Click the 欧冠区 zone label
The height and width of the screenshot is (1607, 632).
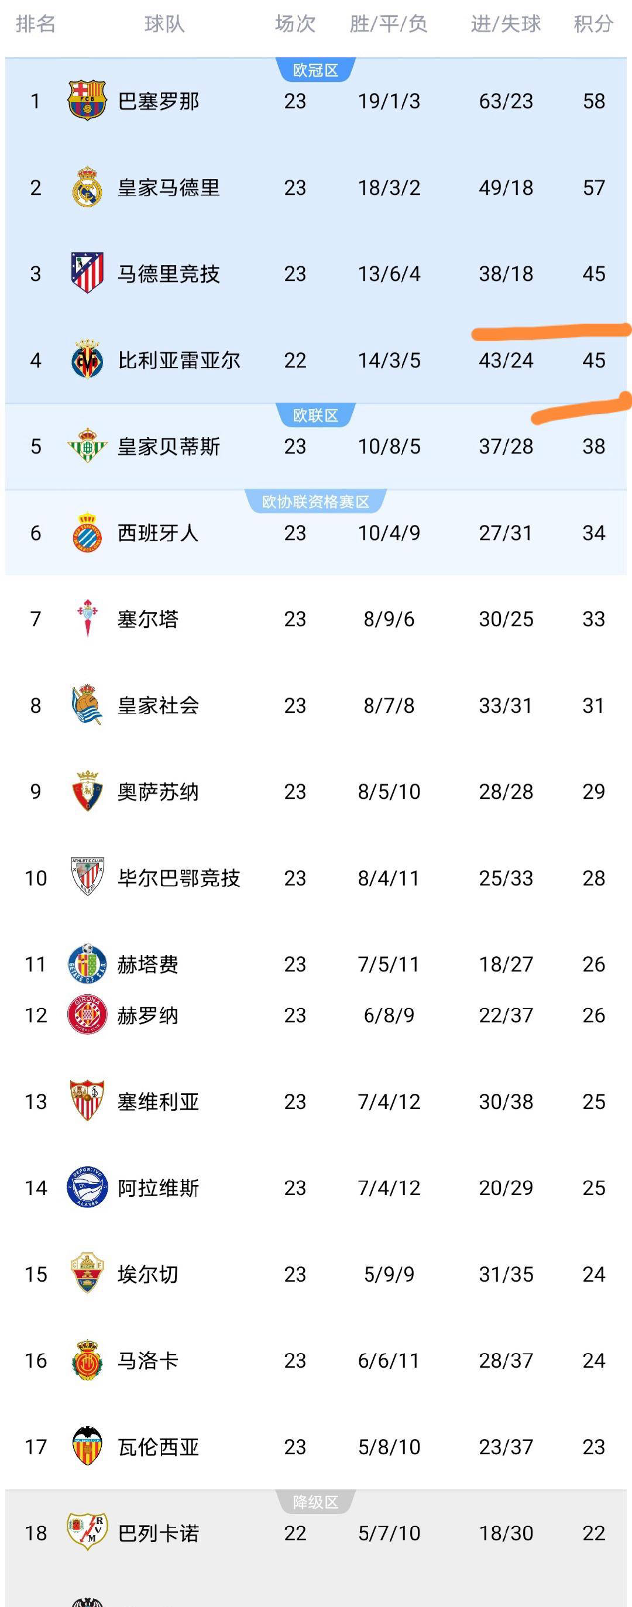[x=315, y=70]
